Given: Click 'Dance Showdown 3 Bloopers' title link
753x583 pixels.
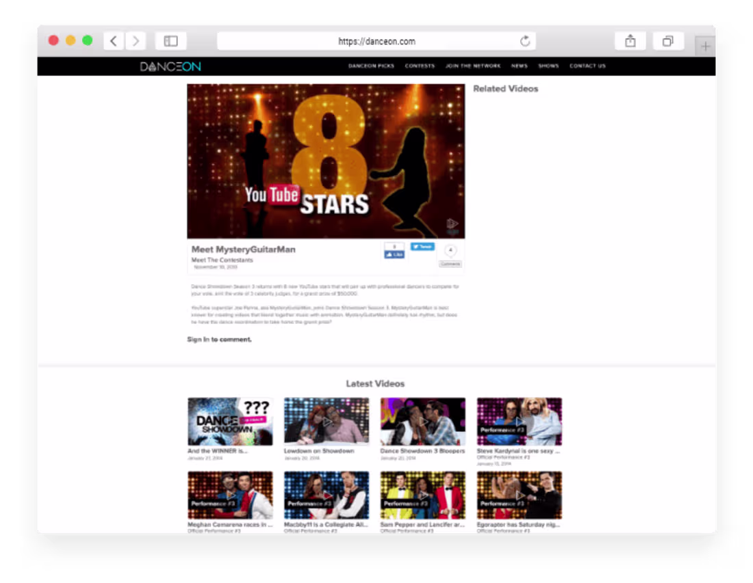Looking at the screenshot, I should pos(422,451).
